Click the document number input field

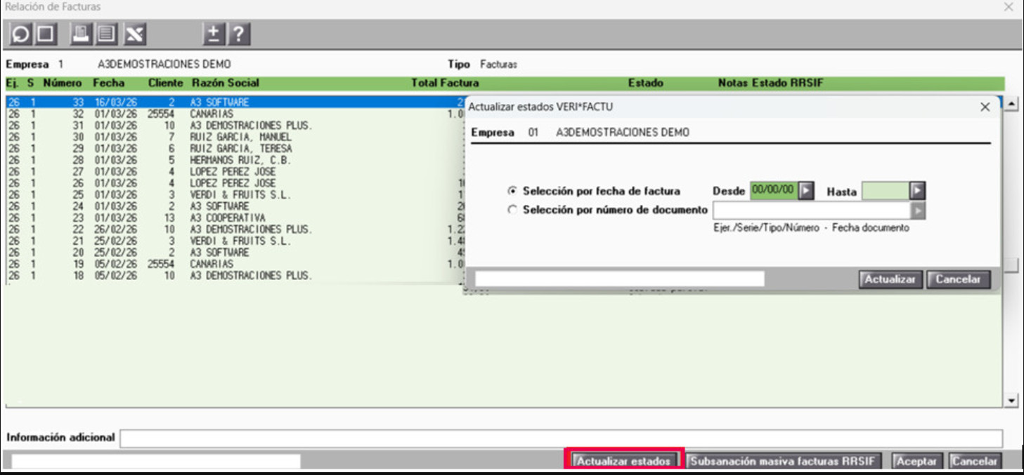click(812, 210)
